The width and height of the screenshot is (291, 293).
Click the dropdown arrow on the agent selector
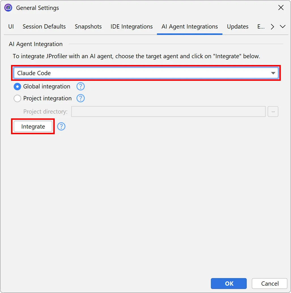[x=273, y=73]
